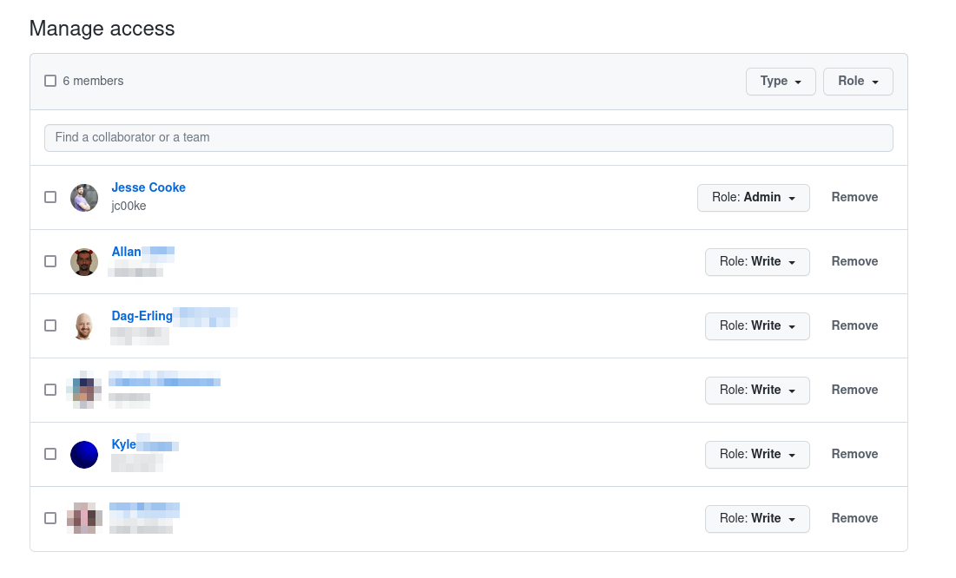
Task: Check Kyle's row checkbox
Action: [x=50, y=454]
